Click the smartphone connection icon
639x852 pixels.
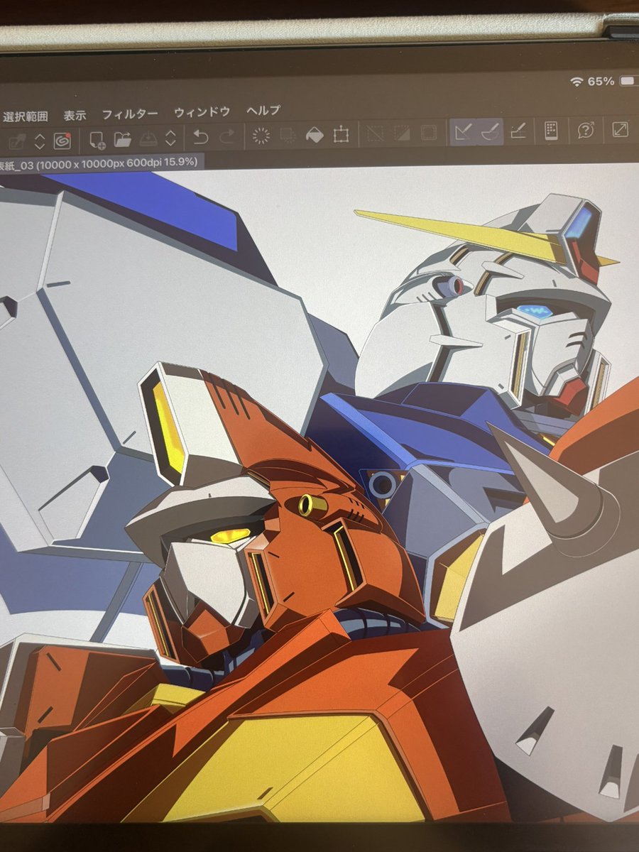pos(551,130)
